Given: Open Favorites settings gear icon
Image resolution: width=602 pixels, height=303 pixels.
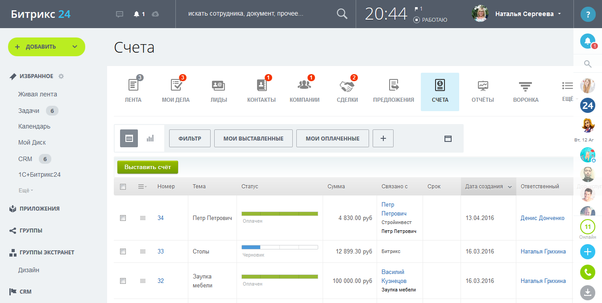Looking at the screenshot, I should (61, 76).
